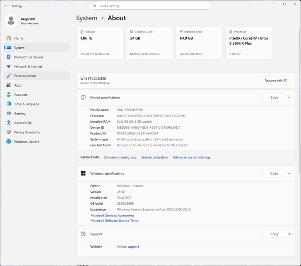Collapse the Support section
Screen dimensions: 301x266
click(289, 234)
